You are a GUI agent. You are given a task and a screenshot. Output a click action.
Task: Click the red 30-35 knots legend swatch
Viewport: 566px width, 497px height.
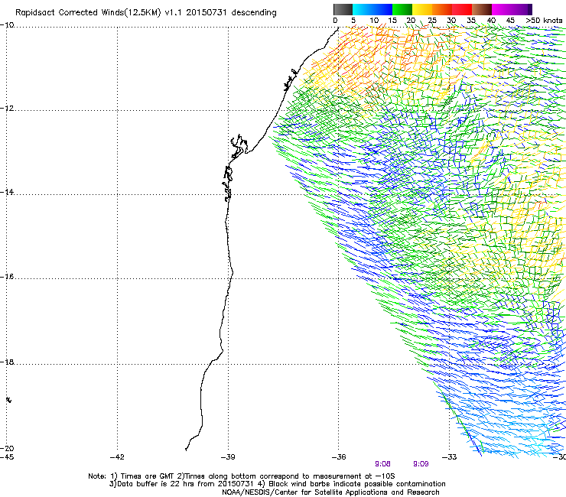click(462, 9)
